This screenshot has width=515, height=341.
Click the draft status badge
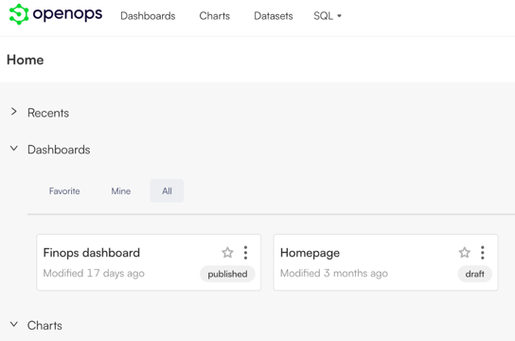point(474,274)
